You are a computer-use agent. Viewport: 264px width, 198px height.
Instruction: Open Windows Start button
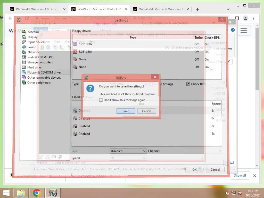[x=6, y=193]
